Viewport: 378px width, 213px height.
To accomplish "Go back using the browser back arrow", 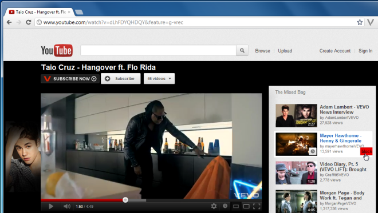I will pos(9,22).
